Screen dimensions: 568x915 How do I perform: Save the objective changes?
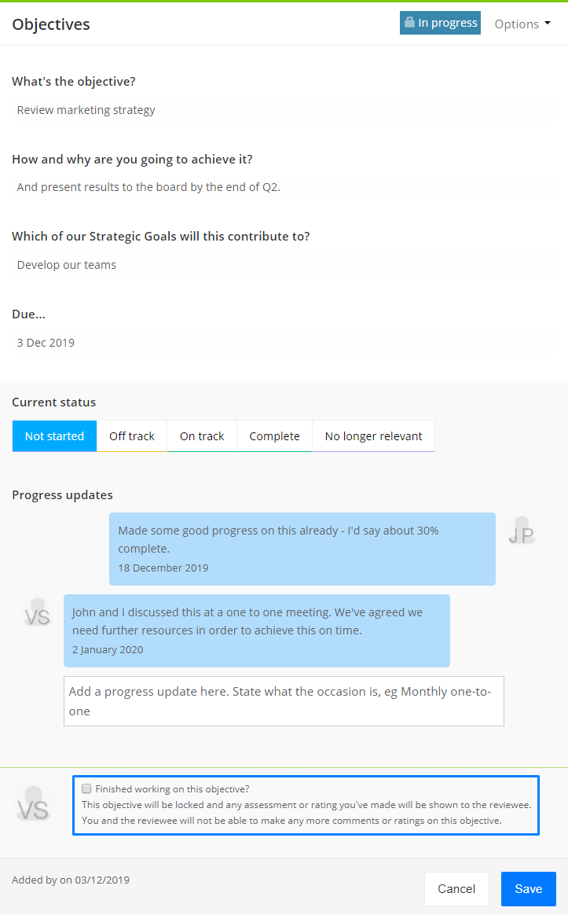pyautogui.click(x=529, y=889)
